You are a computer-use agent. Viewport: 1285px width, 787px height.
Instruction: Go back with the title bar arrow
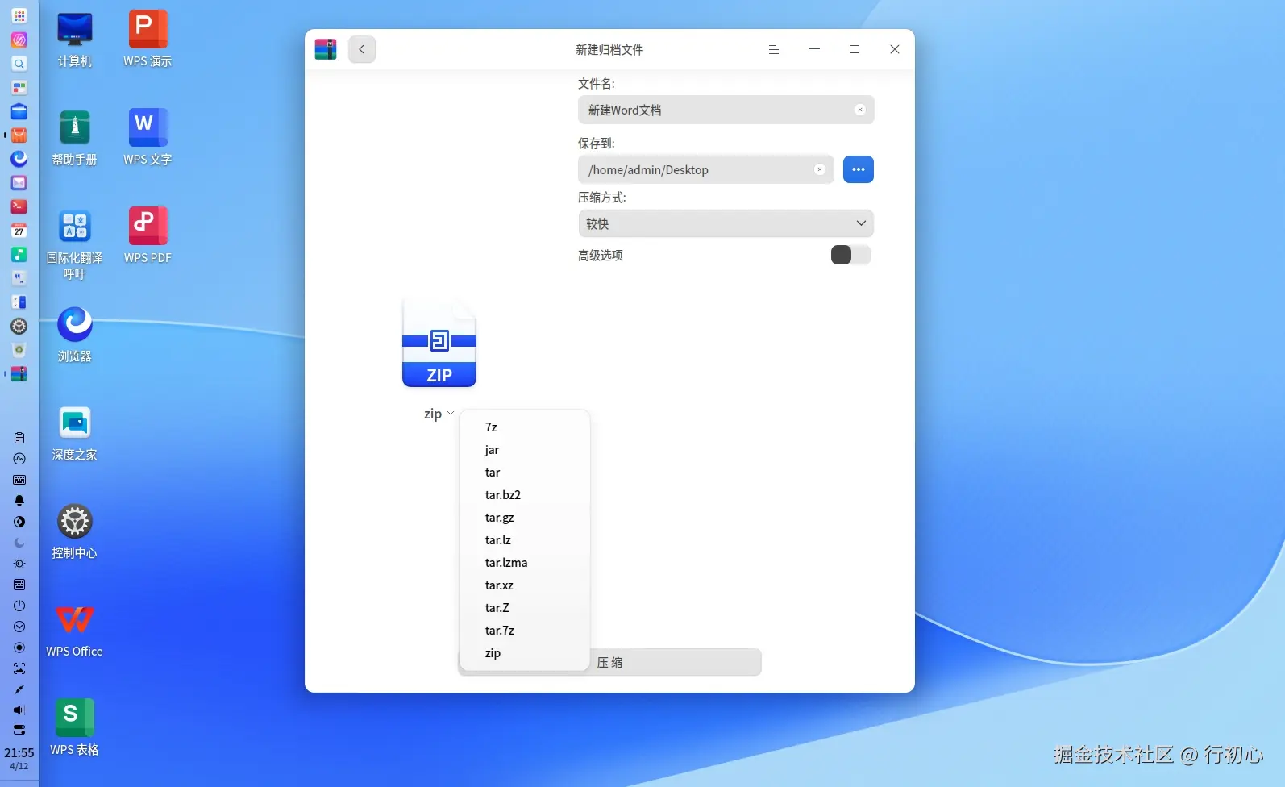pos(362,49)
